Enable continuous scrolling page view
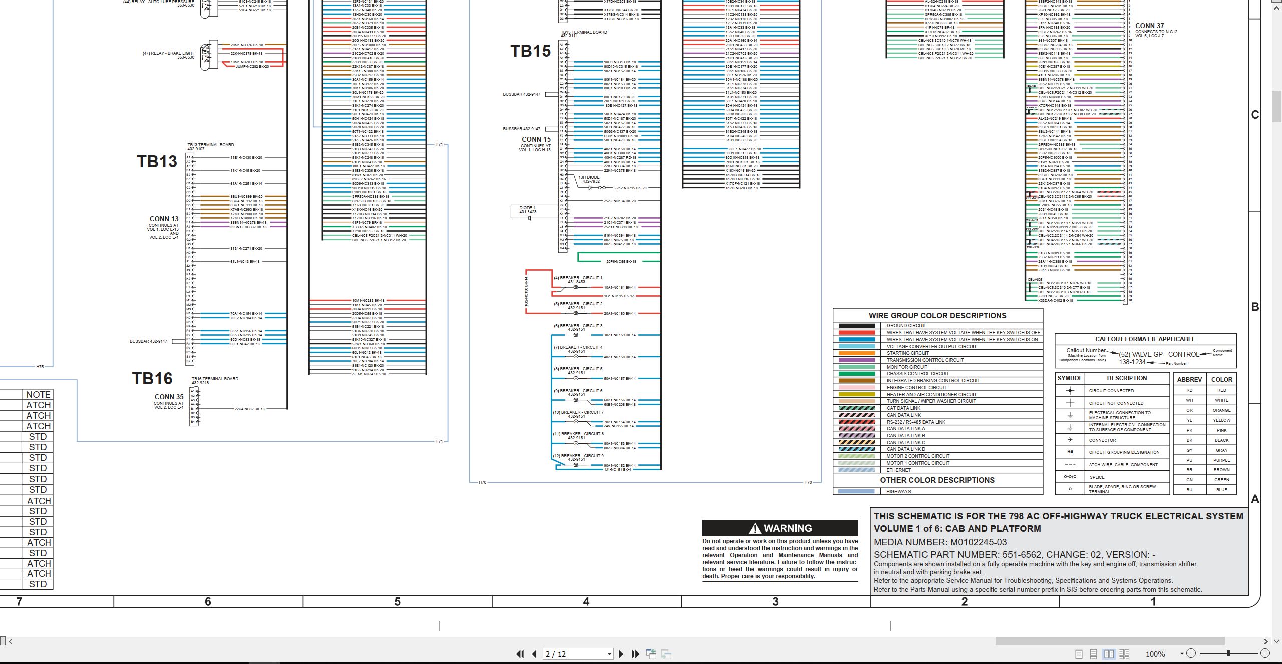1282x664 pixels. coord(1094,654)
